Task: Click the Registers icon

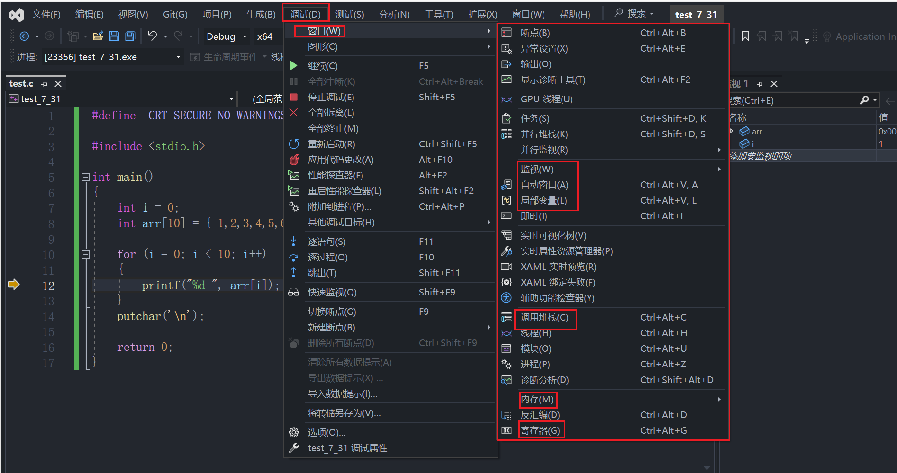Action: pos(507,430)
